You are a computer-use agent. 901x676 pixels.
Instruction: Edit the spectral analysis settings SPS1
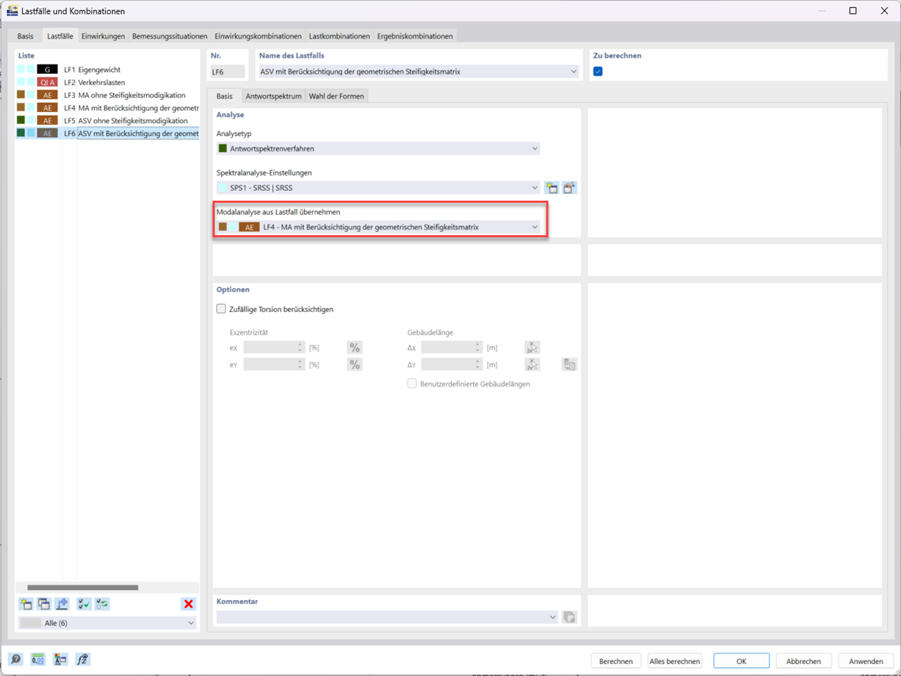click(569, 188)
